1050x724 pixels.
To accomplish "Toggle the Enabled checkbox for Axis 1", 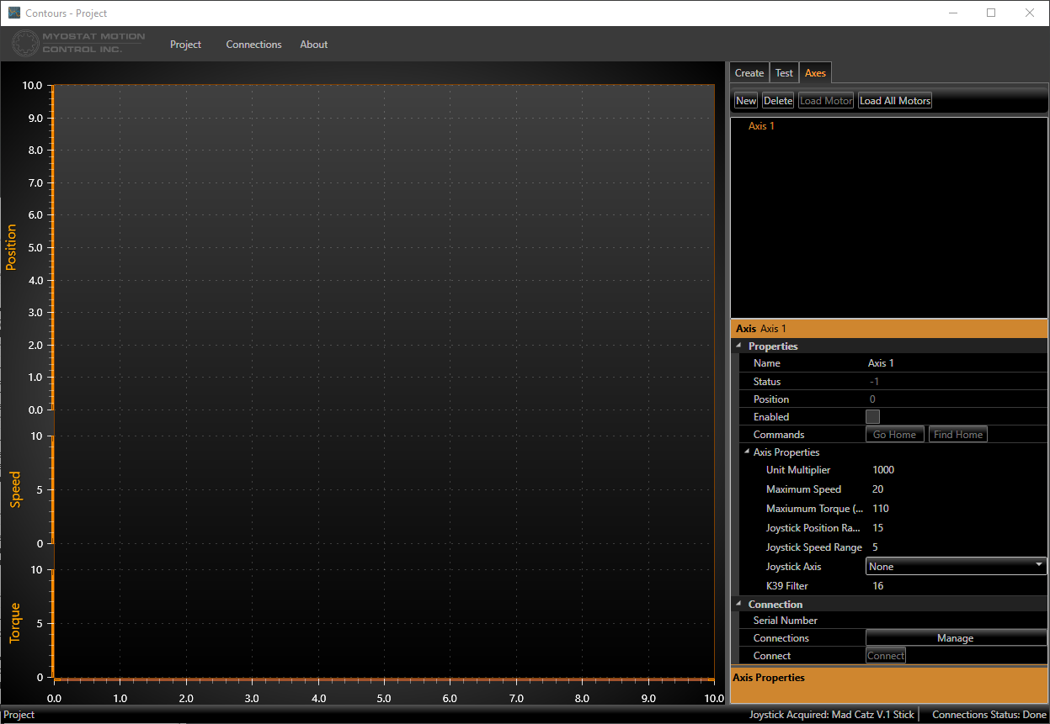I will pyautogui.click(x=872, y=417).
